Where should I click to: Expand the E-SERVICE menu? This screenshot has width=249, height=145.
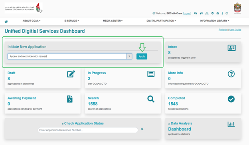71,21
